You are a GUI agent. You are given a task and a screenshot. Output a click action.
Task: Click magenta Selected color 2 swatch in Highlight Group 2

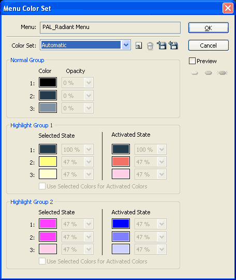(48, 237)
